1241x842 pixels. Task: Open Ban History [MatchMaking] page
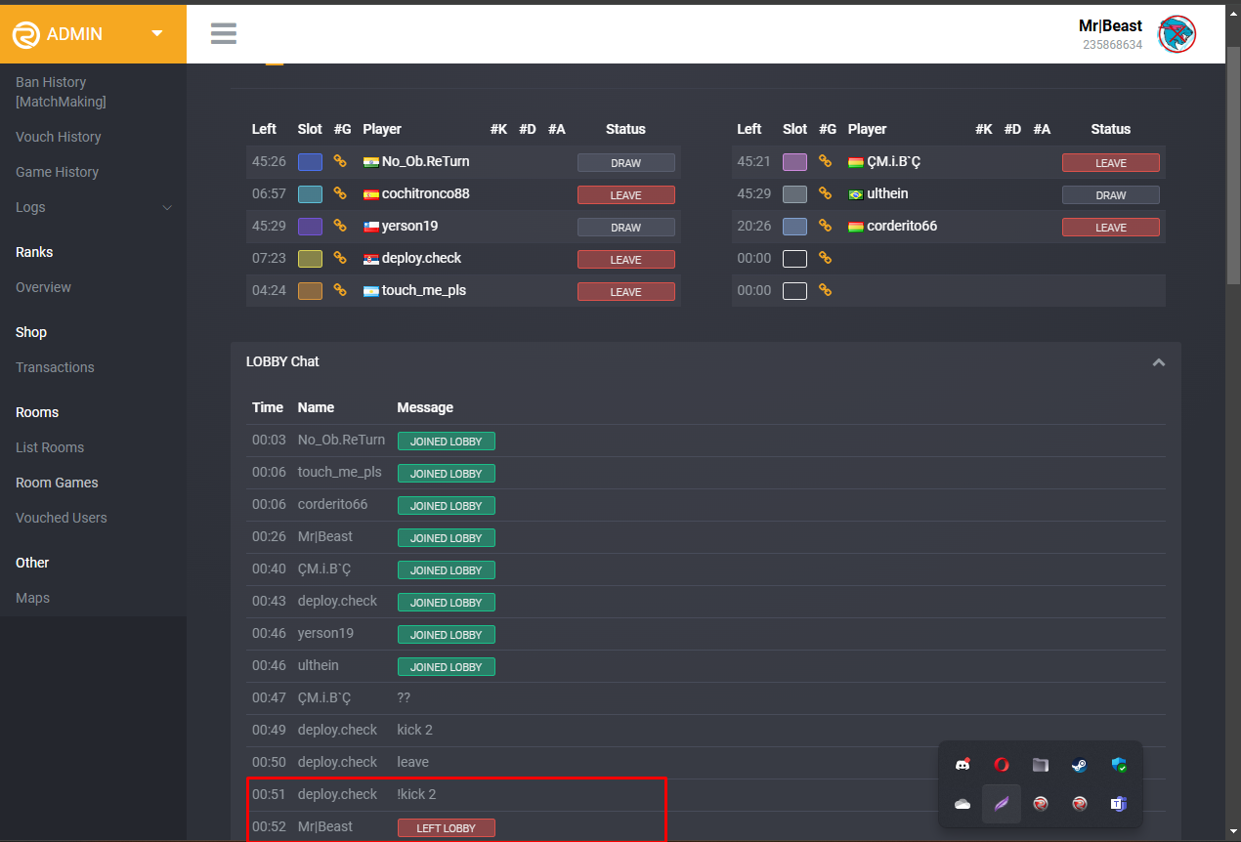click(61, 92)
